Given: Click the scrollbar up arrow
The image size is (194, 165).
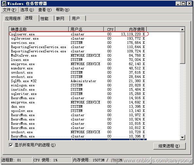Looking at the screenshot, I should click(182, 29).
